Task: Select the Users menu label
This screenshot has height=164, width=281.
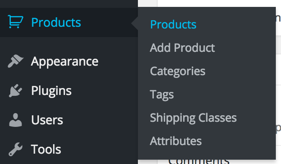Action: (47, 120)
